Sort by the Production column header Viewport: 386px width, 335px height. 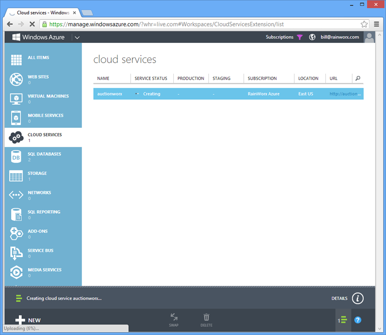pyautogui.click(x=191, y=78)
